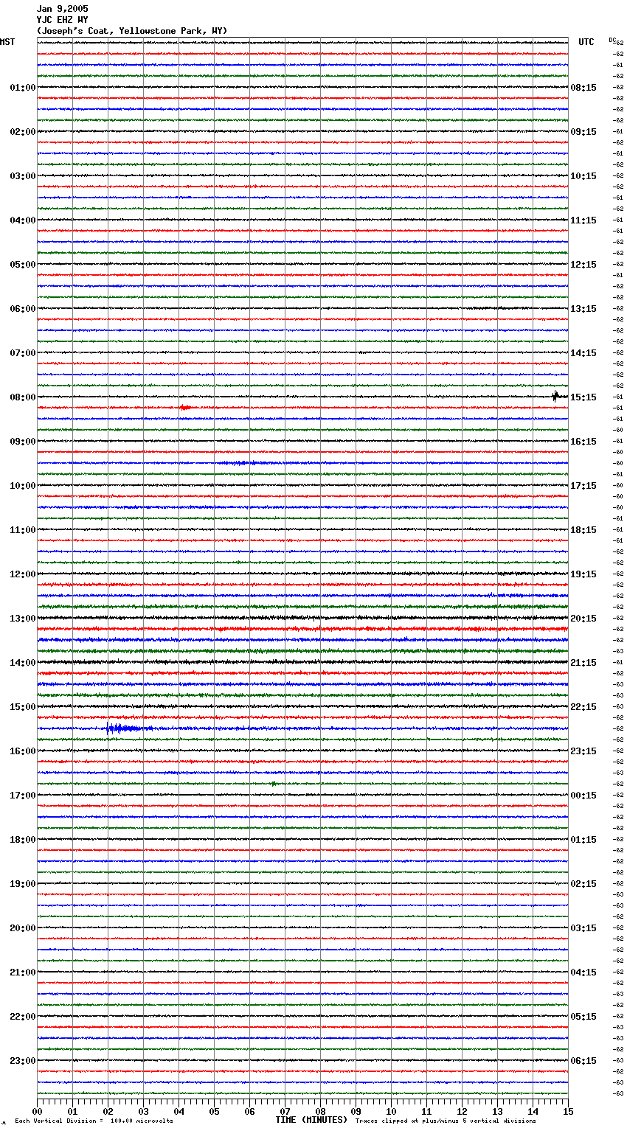This screenshot has width=627, height=1131.
Task: Click the '23:15' UTC time label
Action: pos(583,751)
